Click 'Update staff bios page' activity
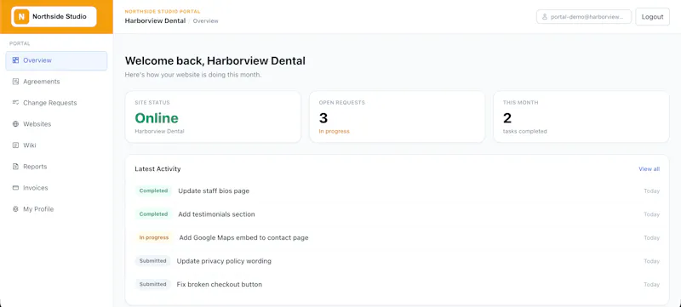This screenshot has width=681, height=307. [x=214, y=190]
